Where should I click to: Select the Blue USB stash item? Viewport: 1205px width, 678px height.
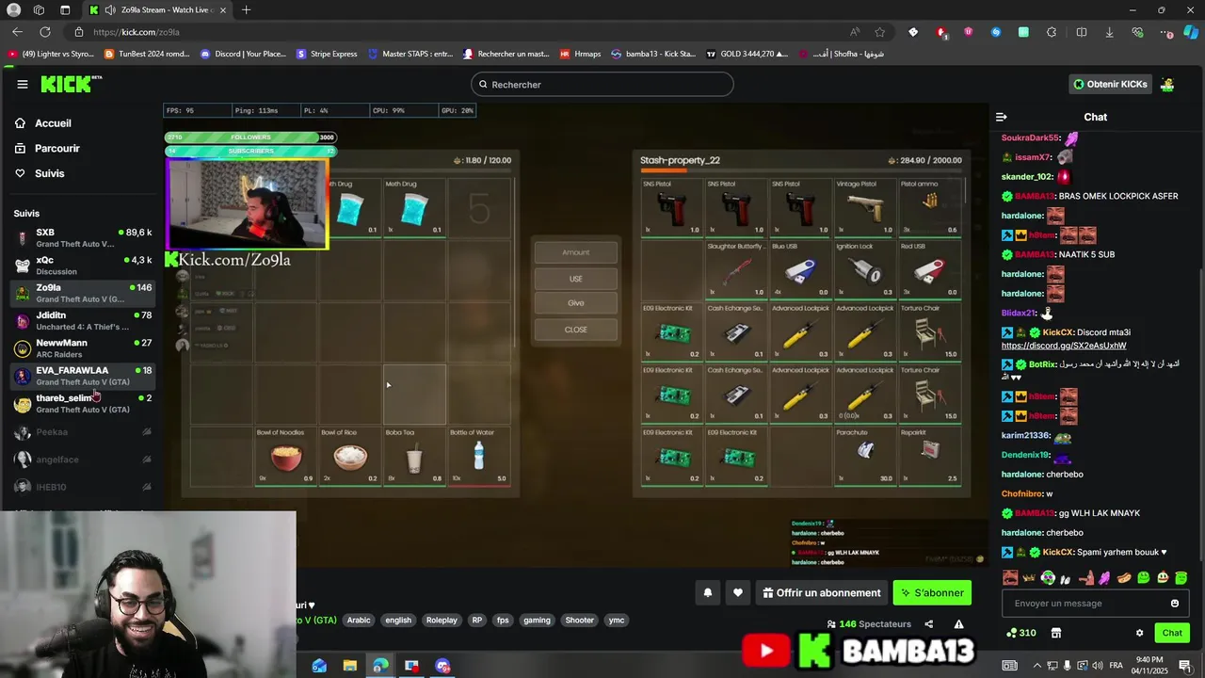[x=800, y=269]
